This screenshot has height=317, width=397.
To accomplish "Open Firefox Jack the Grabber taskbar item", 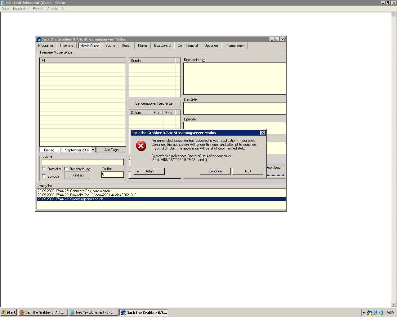I will 43,312.
